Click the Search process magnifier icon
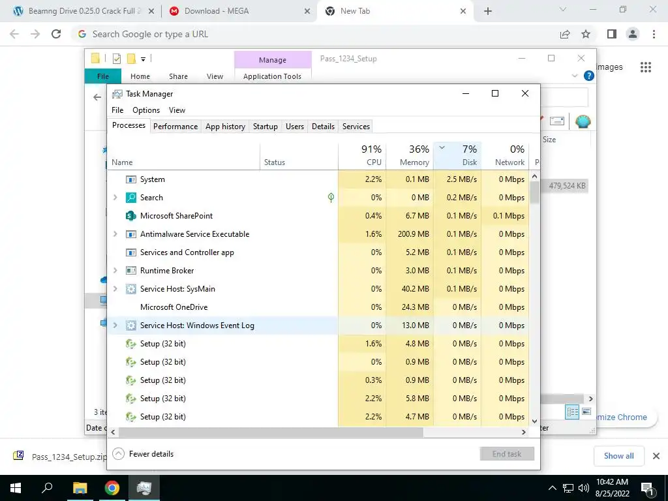This screenshot has width=668, height=501. coord(130,198)
